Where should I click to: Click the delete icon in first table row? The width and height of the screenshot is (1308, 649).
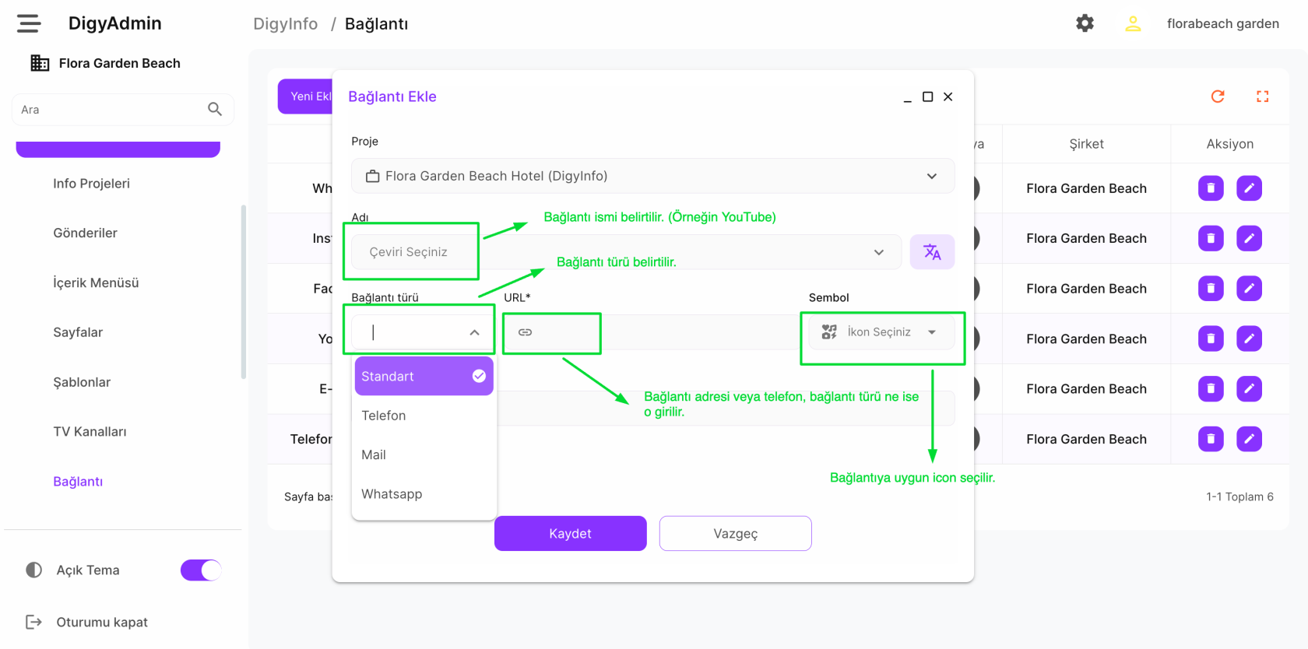pos(1210,188)
